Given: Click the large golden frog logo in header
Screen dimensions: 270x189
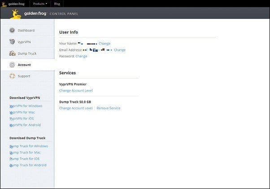Looking at the screenshot, I should point(16,14).
